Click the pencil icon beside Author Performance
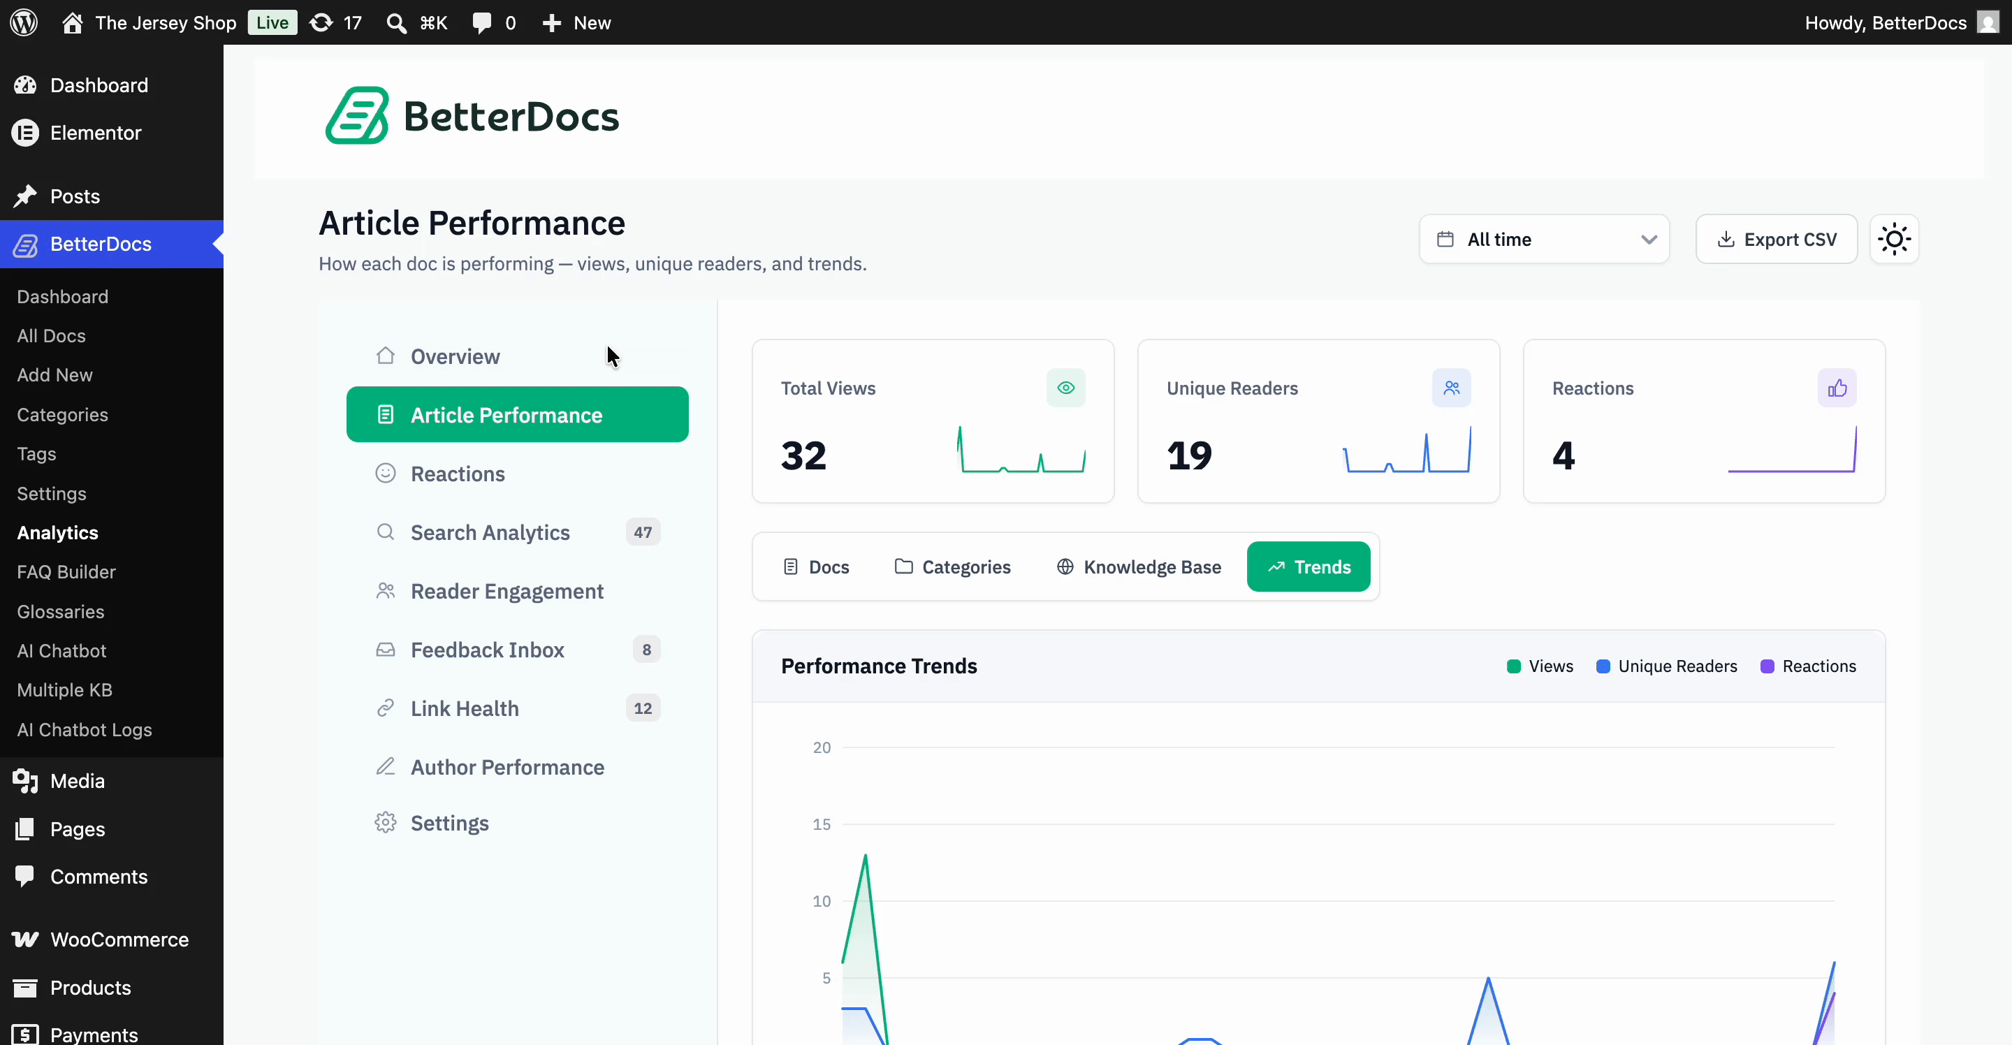Viewport: 2012px width, 1045px height. click(x=385, y=766)
